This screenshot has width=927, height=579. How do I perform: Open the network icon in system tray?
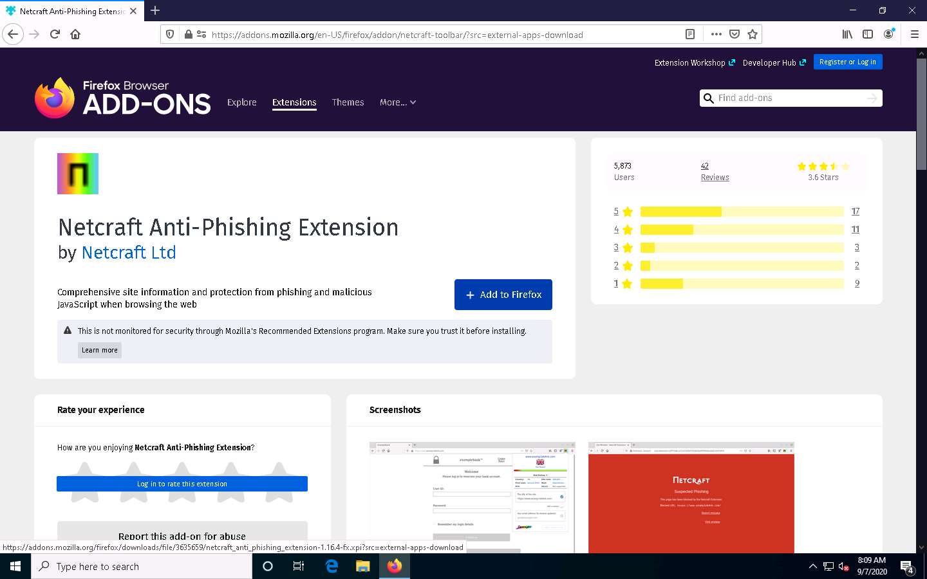pyautogui.click(x=829, y=566)
